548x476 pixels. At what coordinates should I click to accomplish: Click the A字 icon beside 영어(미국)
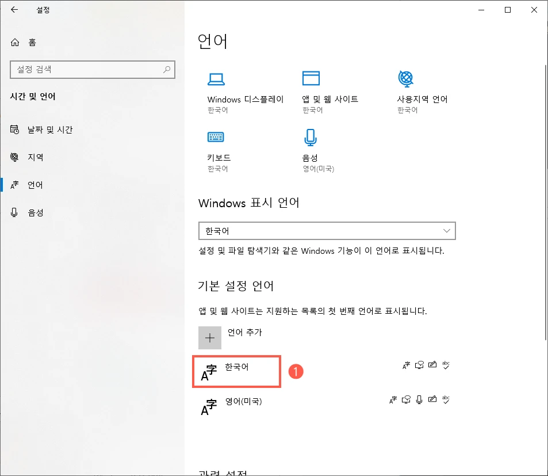(x=209, y=407)
